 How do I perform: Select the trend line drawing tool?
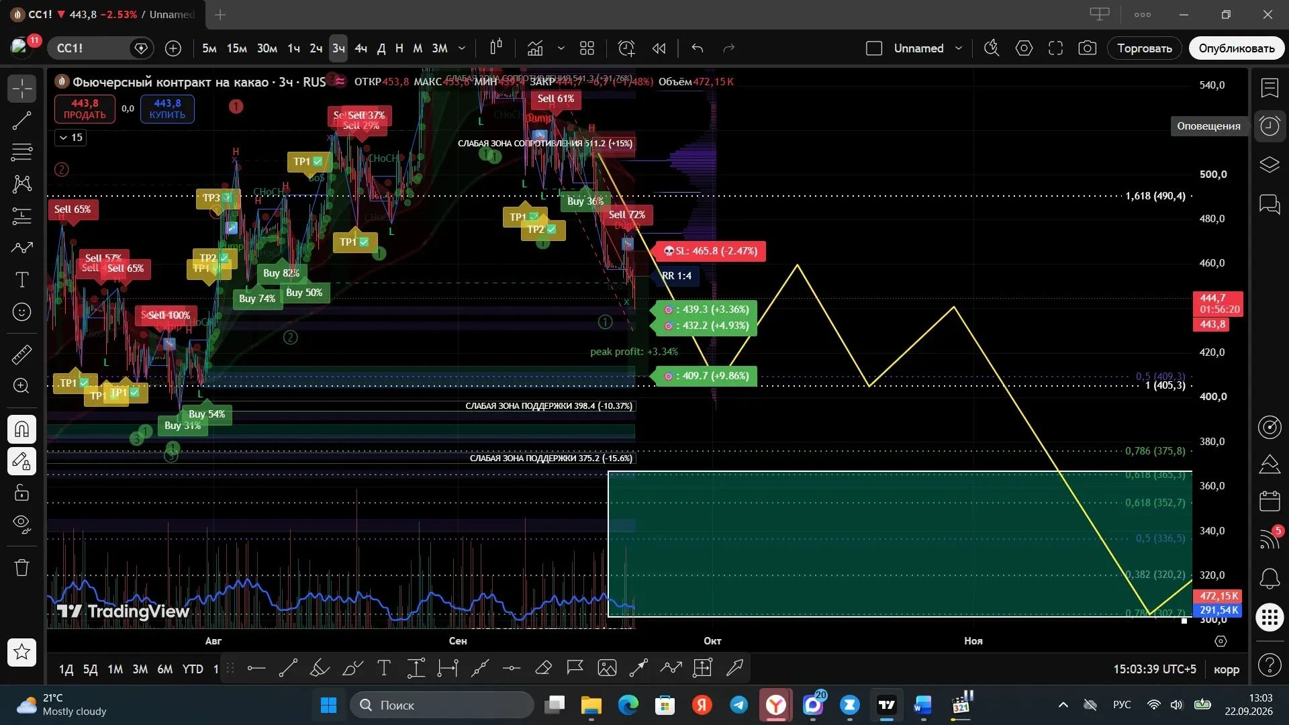point(22,121)
